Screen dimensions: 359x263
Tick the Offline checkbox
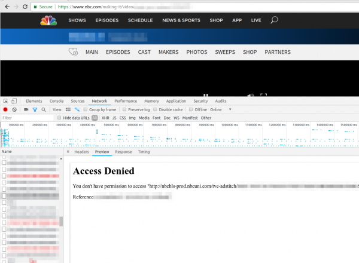[x=191, y=109]
